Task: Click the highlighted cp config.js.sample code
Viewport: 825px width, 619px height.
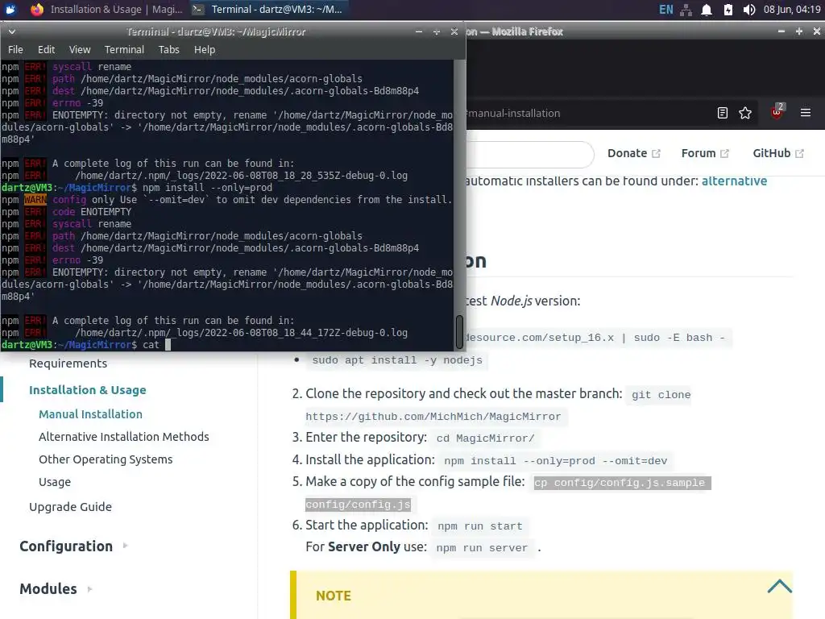Action: click(x=622, y=484)
